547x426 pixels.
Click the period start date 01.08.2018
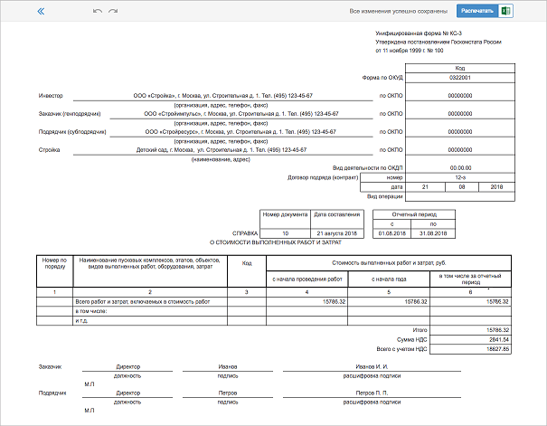(x=392, y=232)
